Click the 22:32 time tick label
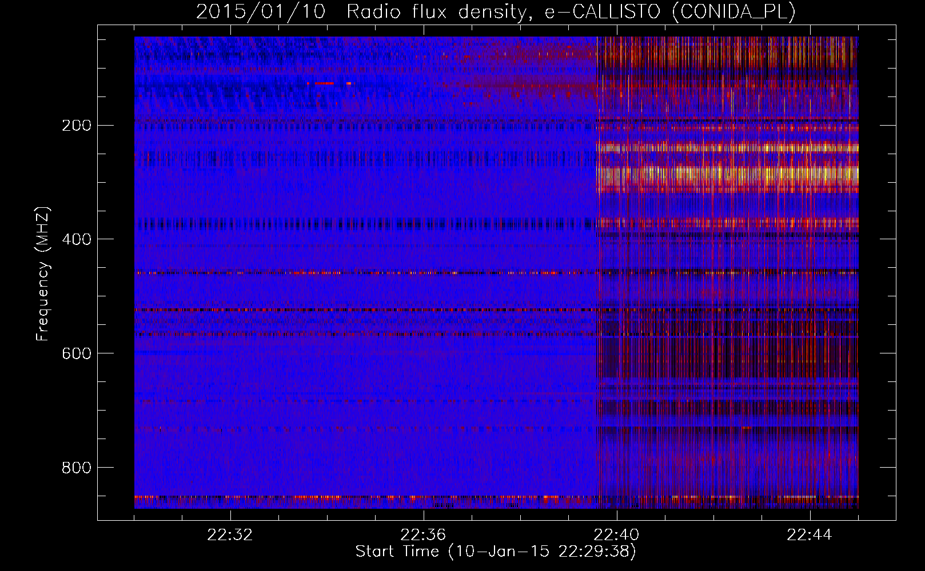This screenshot has width=925, height=571. (x=230, y=535)
